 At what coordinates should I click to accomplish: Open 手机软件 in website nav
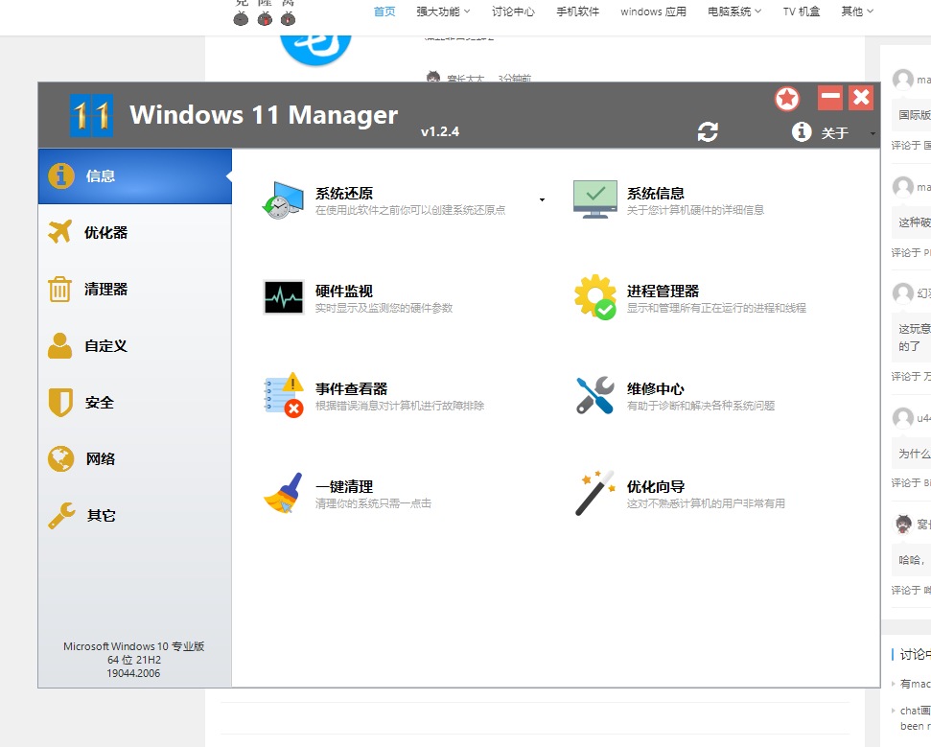click(578, 12)
